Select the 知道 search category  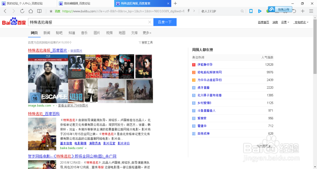[x=72, y=33]
